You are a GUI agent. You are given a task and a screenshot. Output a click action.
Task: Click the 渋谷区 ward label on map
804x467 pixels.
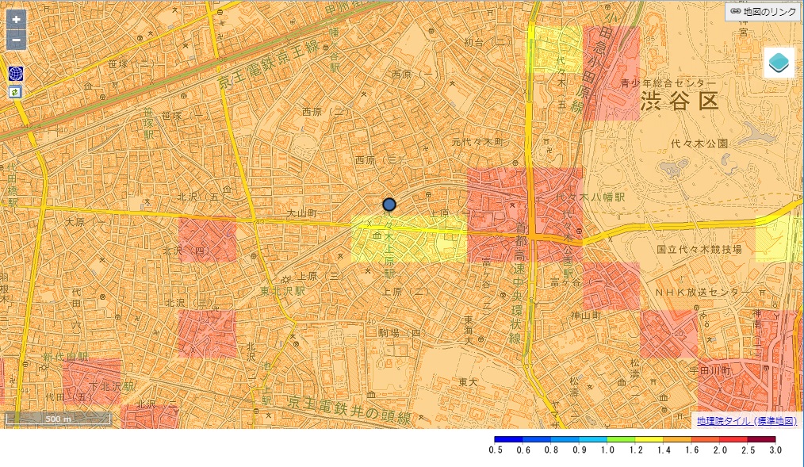coord(679,101)
